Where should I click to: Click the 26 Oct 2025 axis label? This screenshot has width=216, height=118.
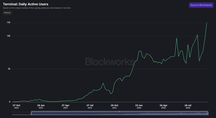[x=114, y=107]
